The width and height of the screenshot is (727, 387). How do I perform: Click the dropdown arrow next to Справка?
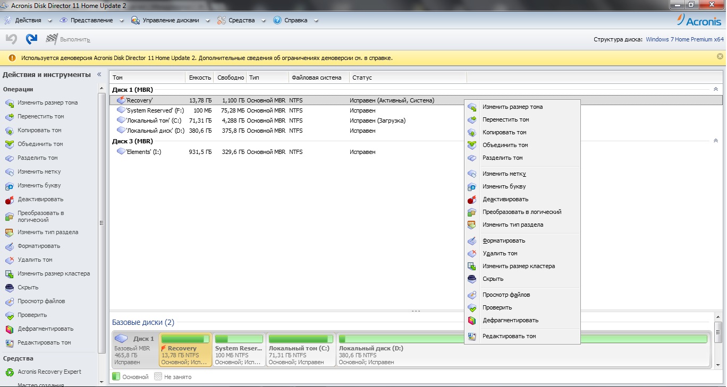point(316,21)
